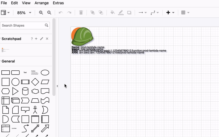Viewport: 219px width, 137px height.
Task: Select the Rounded Rectangle shape
Action: (x=15, y=73)
